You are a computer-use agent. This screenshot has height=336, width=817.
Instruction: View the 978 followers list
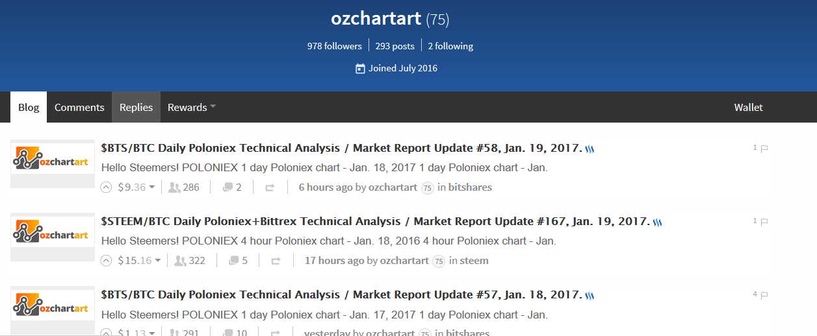pos(335,46)
